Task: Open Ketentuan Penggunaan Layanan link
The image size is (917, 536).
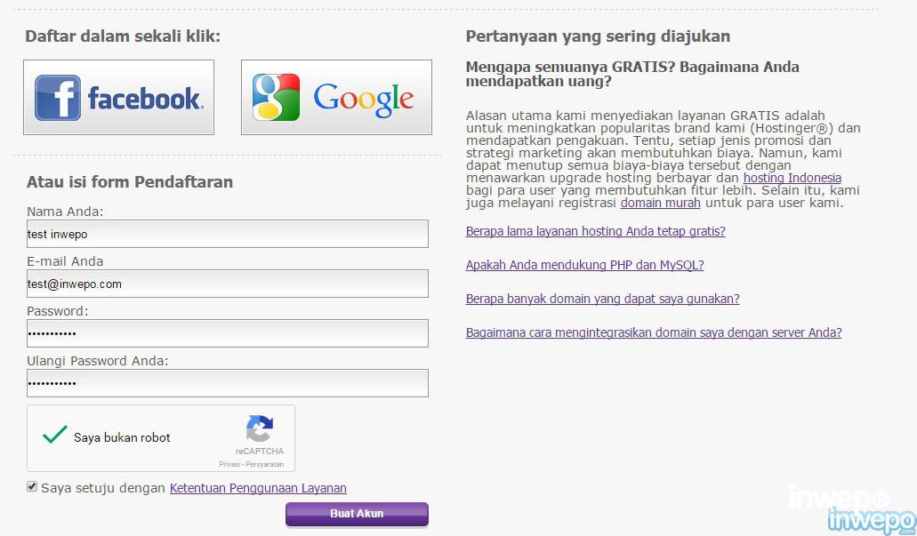Action: tap(258, 488)
